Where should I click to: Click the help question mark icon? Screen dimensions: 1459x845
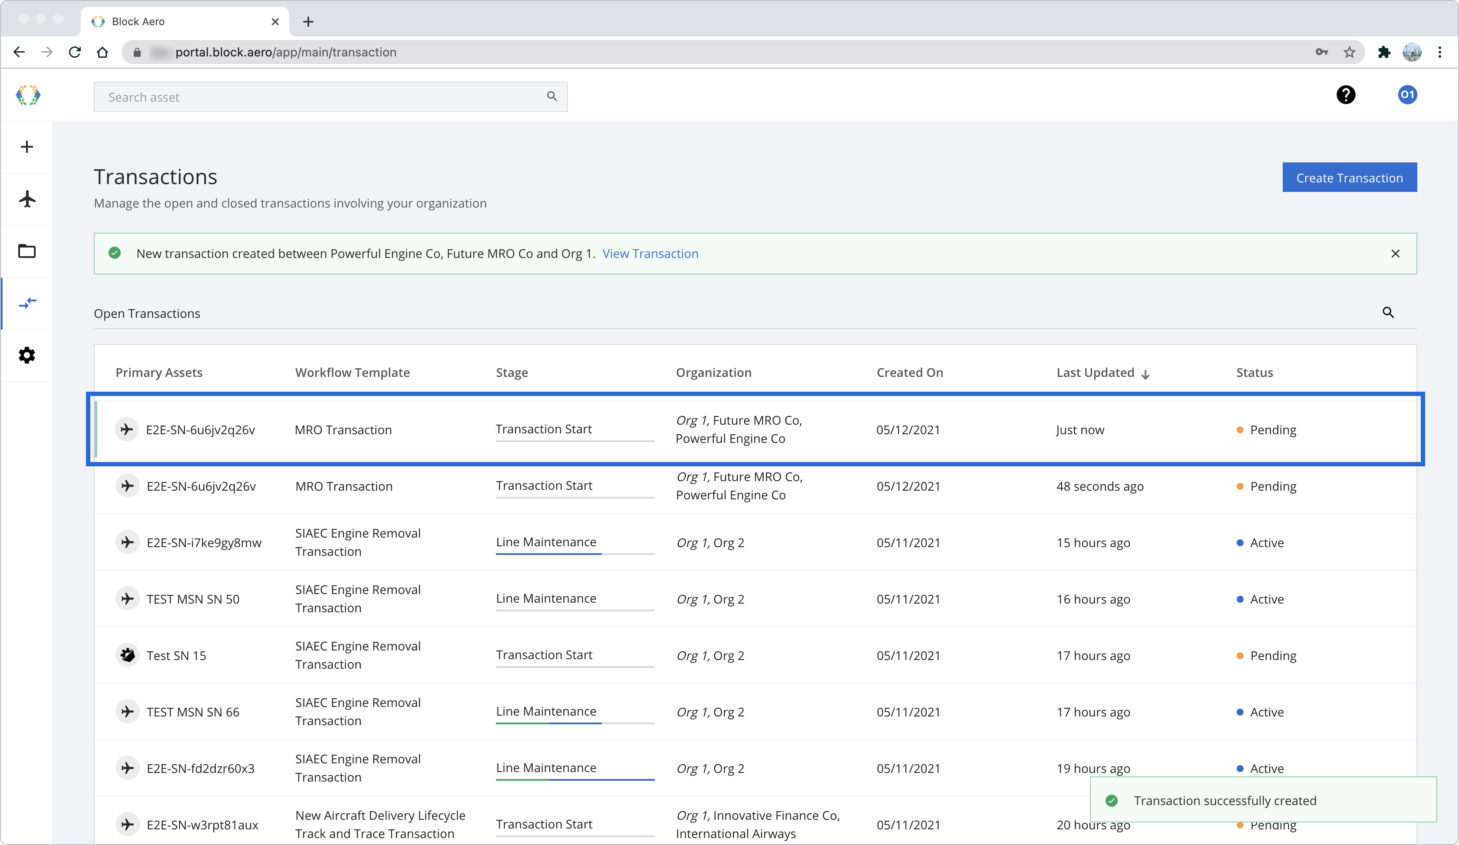(x=1346, y=95)
